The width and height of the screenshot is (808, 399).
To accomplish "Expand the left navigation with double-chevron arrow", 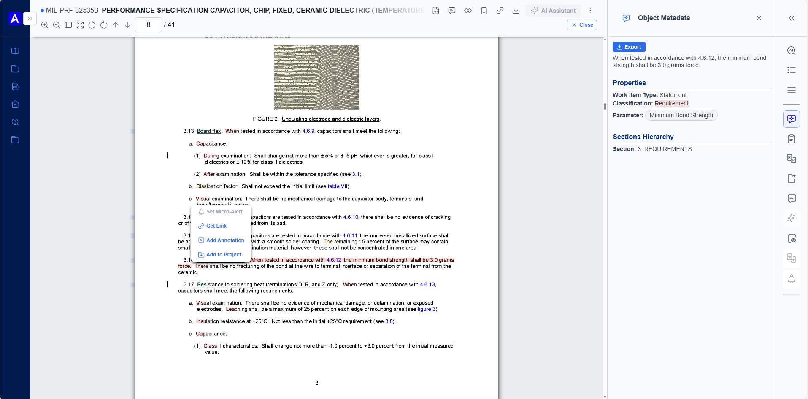I will coord(30,18).
